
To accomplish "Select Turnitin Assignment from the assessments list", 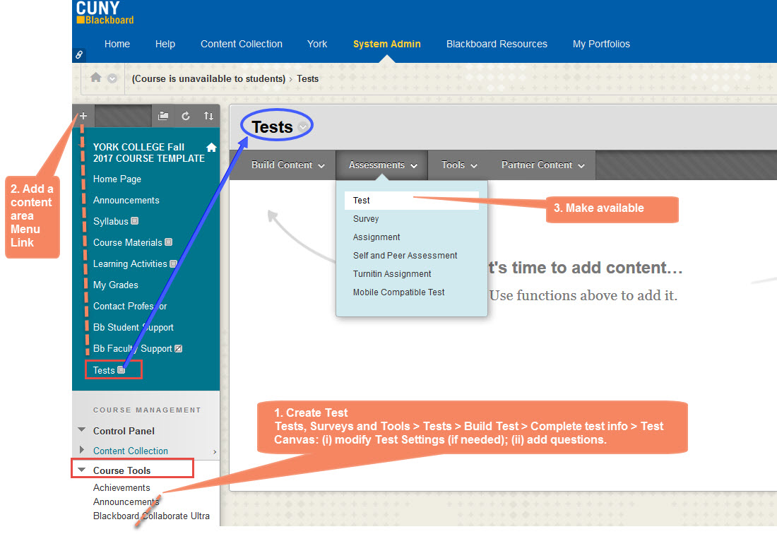I will (392, 273).
